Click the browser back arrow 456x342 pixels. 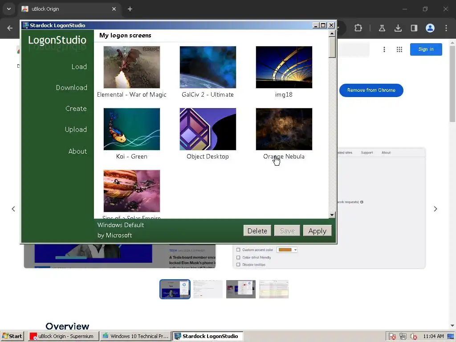10,28
